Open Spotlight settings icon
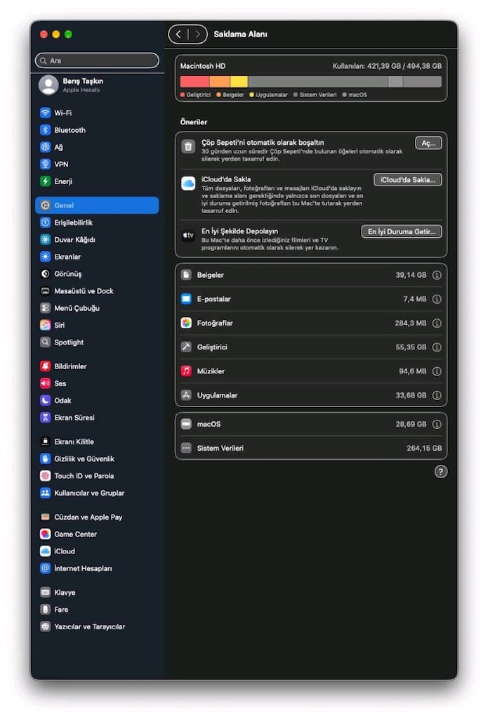 (x=45, y=342)
